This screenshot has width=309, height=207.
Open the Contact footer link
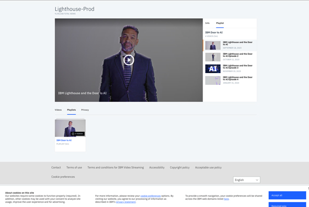click(56, 167)
